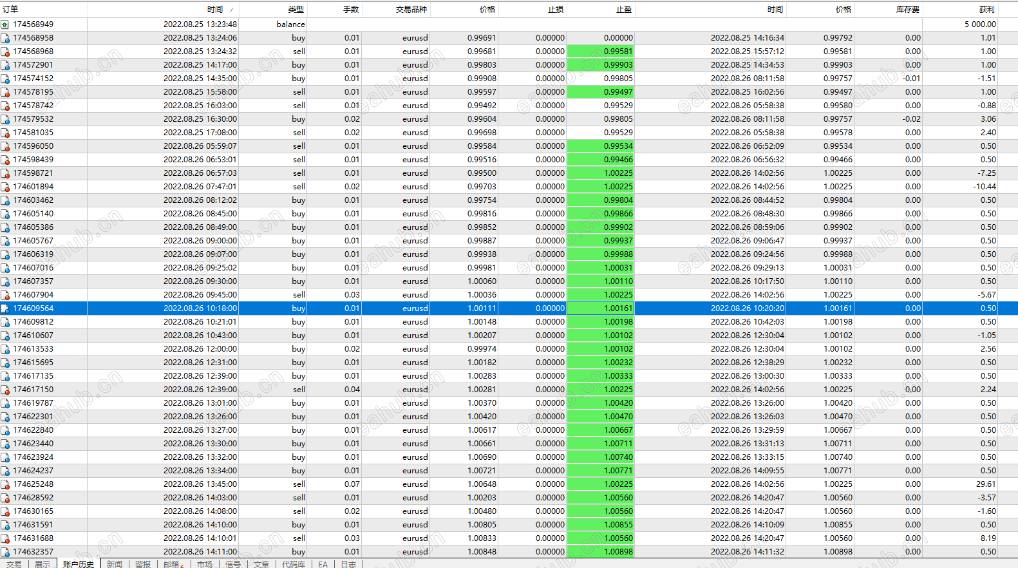Click the order icon for ticket 174607357
The image size is (1018, 568).
tap(5, 281)
